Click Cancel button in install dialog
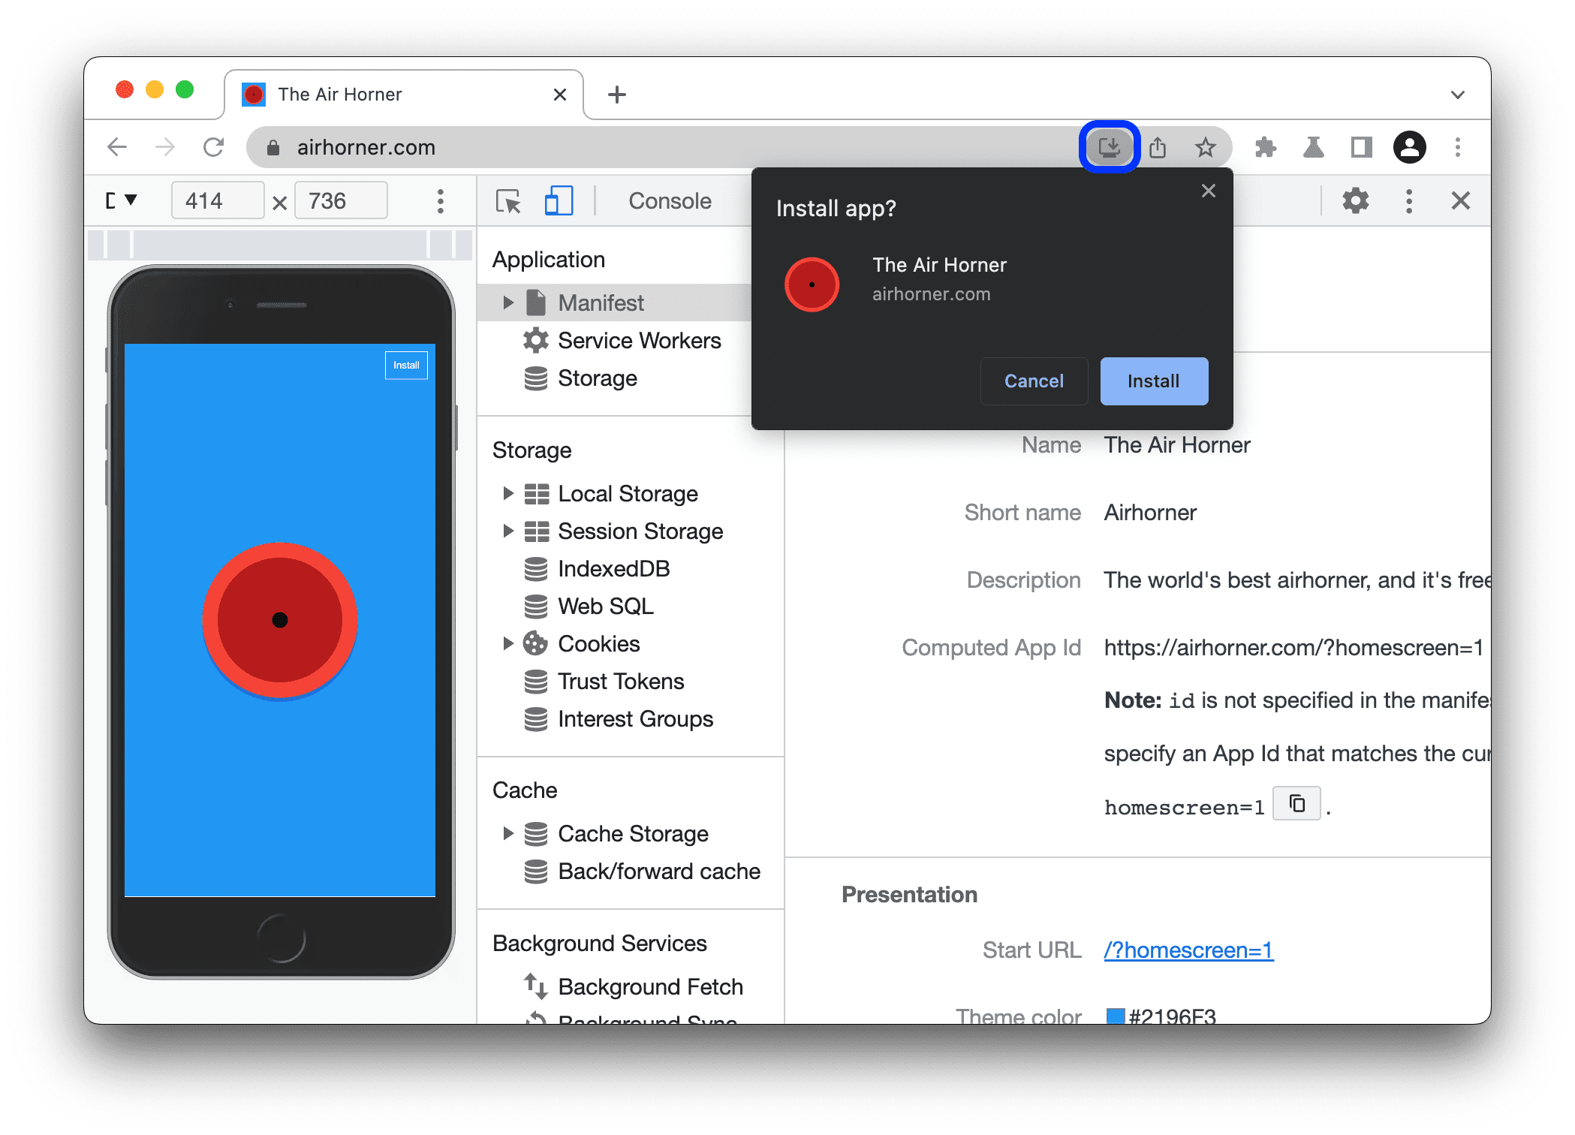Image resolution: width=1575 pixels, height=1135 pixels. pos(1033,381)
